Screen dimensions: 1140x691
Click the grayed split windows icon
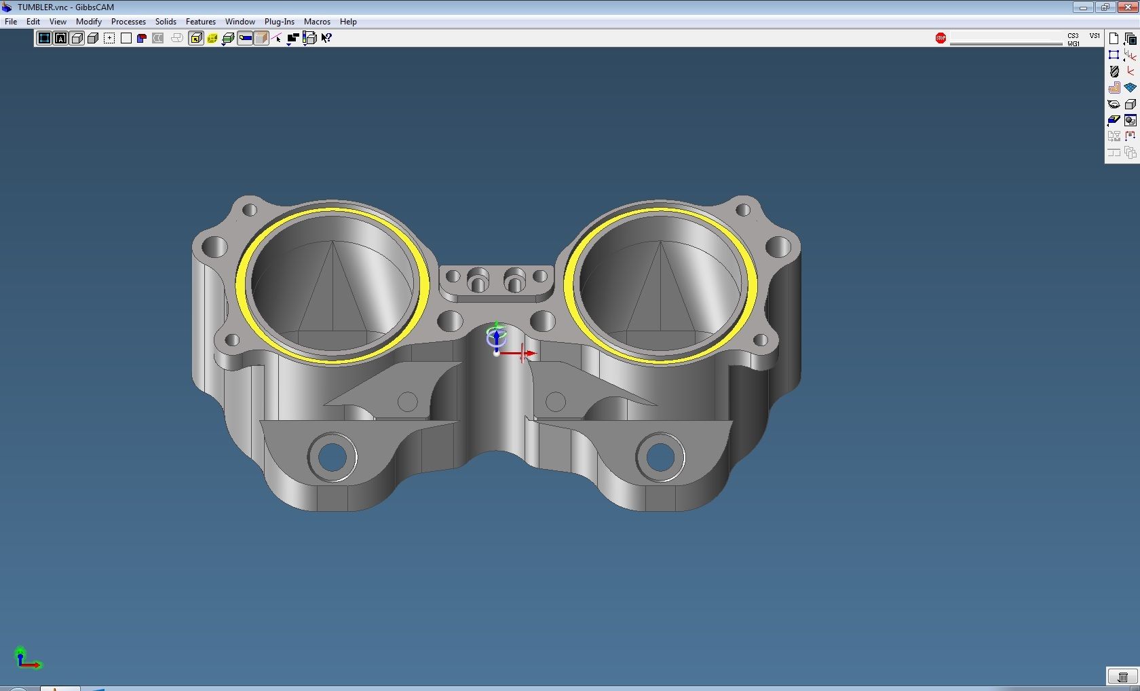coord(1114,153)
